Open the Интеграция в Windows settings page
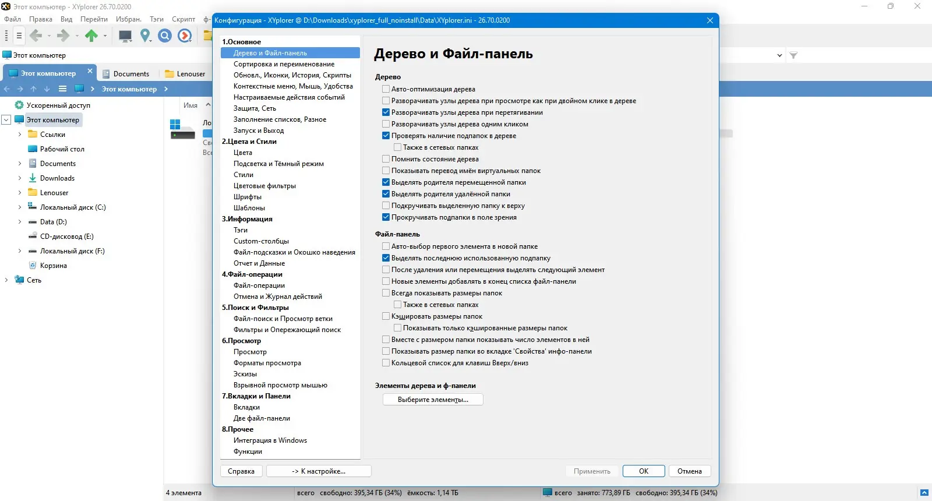This screenshot has width=932, height=501. pos(270,440)
